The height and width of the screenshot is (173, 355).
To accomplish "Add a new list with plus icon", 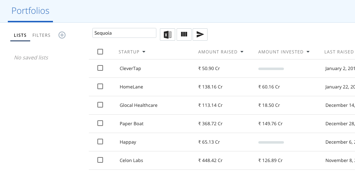I will click(62, 35).
